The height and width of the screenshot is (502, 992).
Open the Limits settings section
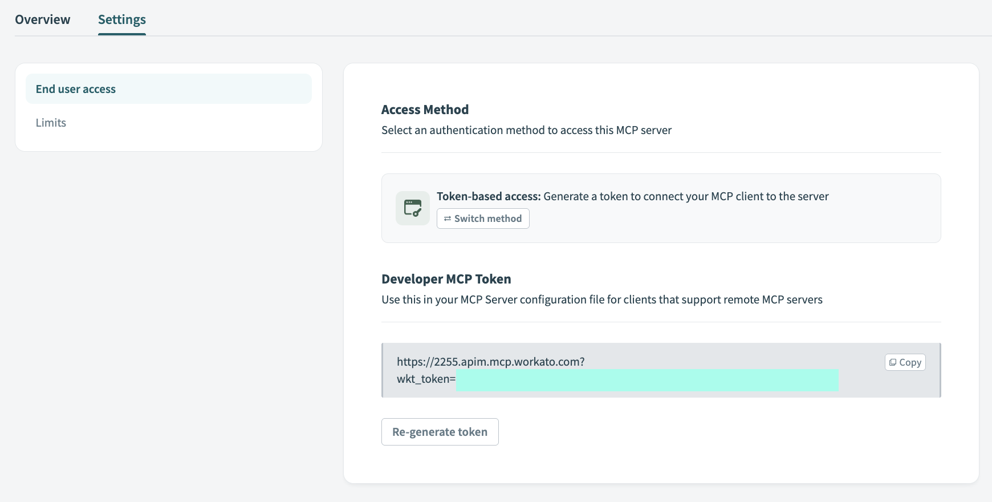[51, 123]
